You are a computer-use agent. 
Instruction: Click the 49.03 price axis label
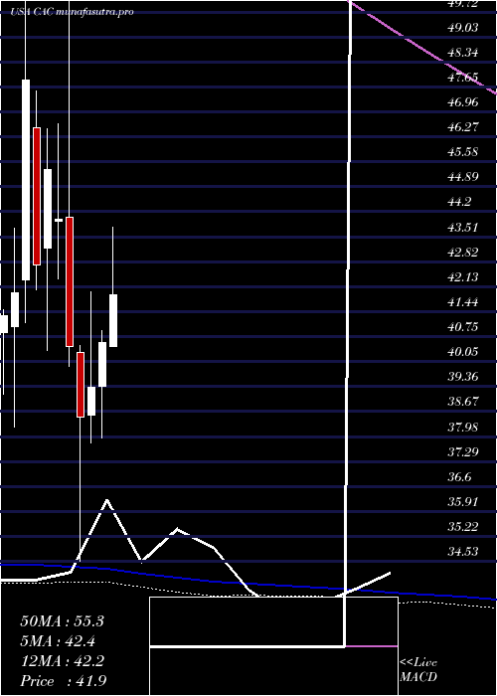pyautogui.click(x=463, y=28)
